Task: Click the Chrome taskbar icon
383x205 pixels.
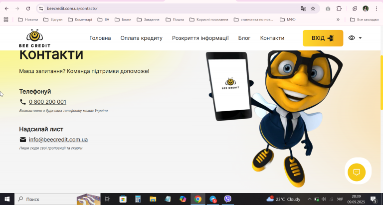Action: tap(198, 199)
